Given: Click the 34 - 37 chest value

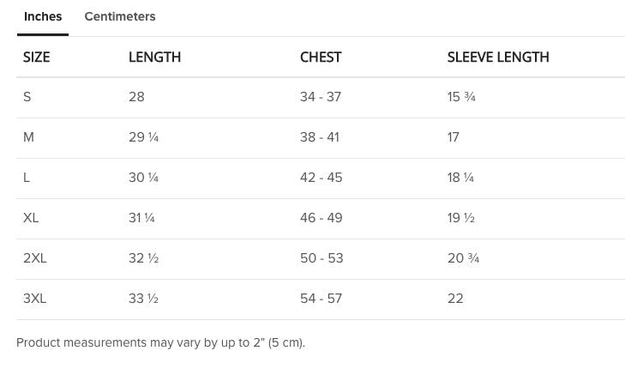Looking at the screenshot, I should 321,97.
